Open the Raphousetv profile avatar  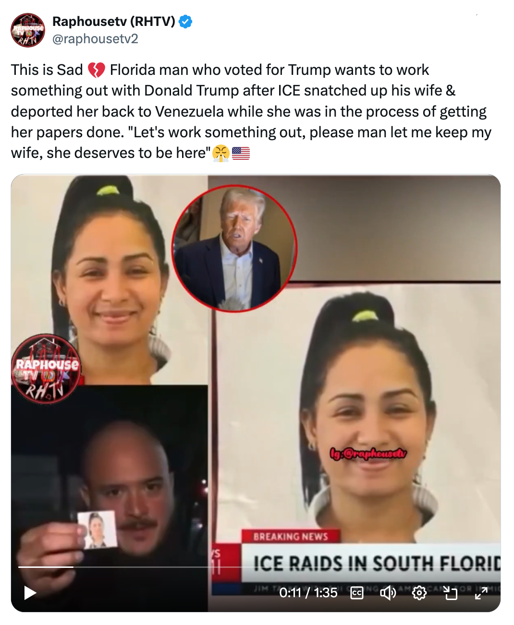[28, 30]
